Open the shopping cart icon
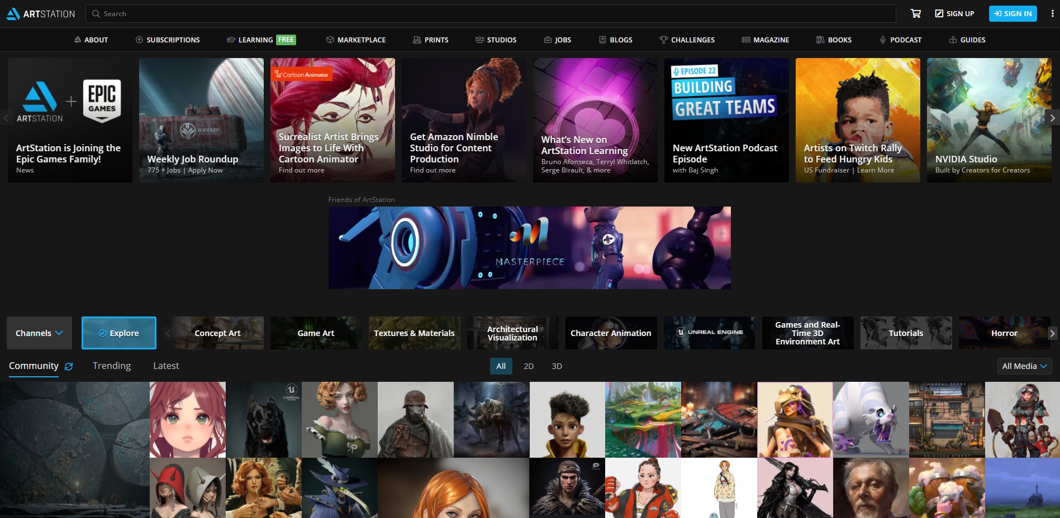1060x518 pixels. coord(915,13)
